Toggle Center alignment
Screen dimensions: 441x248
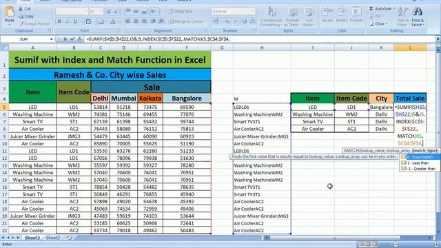(136, 21)
